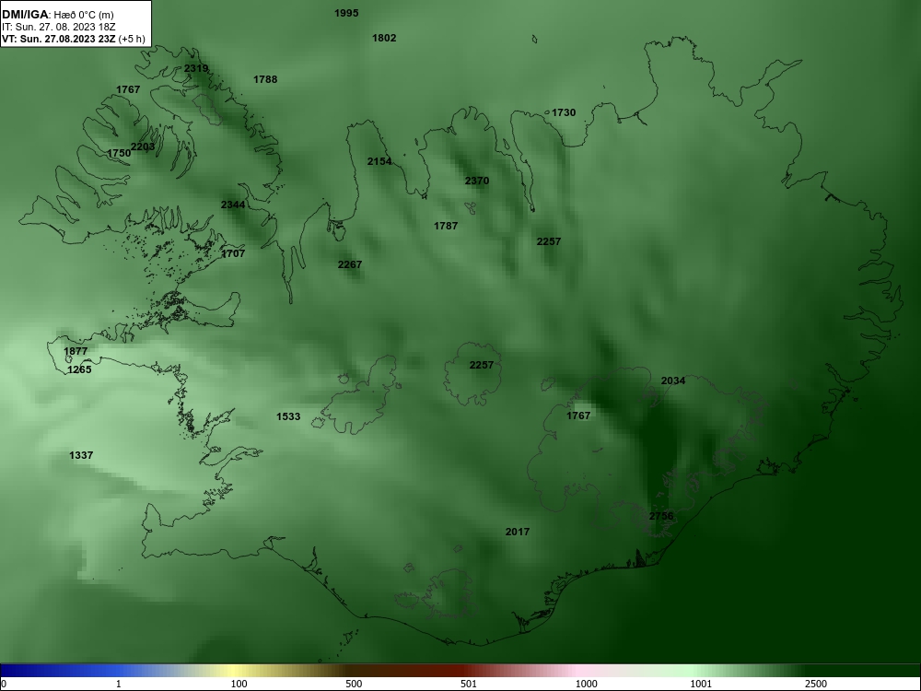
Task: Click the valid time line 'VT: Sun. 27.08.2023 23Z'
Action: tap(59, 39)
